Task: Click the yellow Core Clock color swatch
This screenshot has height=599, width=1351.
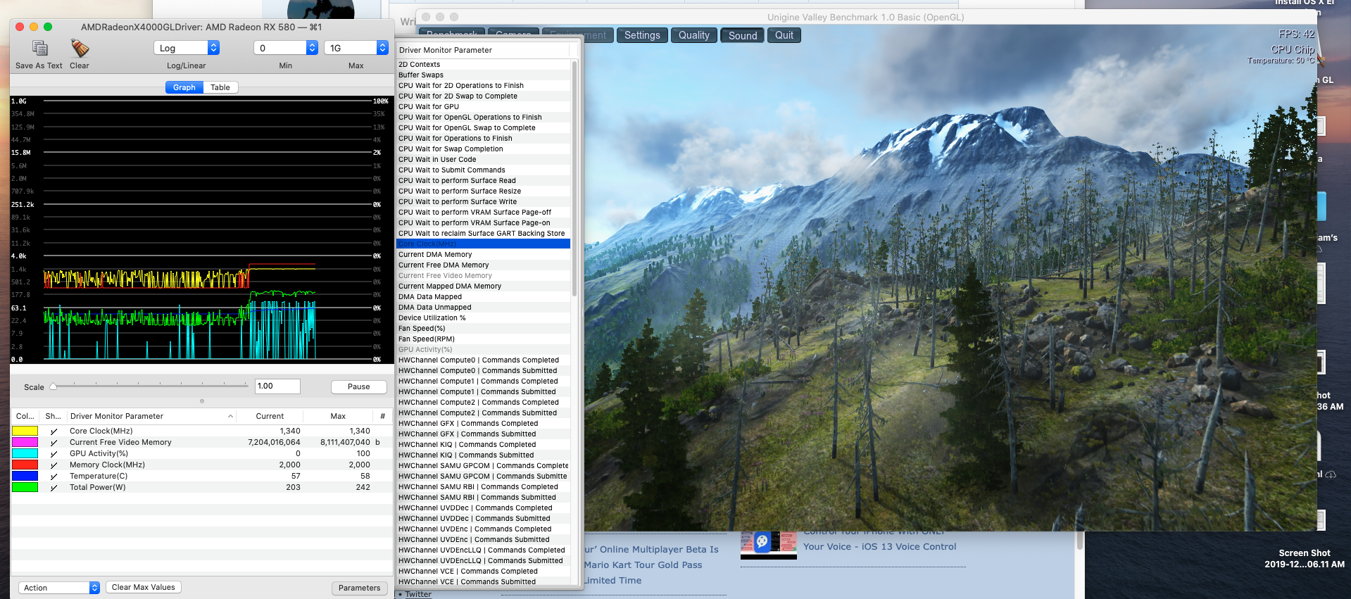Action: click(x=25, y=431)
